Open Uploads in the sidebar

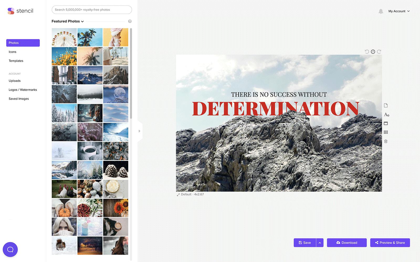point(14,81)
